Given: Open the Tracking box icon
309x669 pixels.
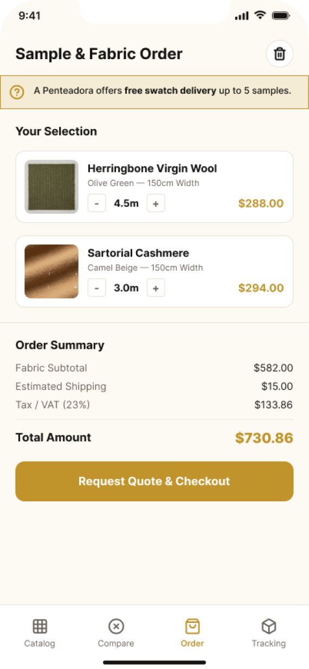Looking at the screenshot, I should [x=269, y=626].
